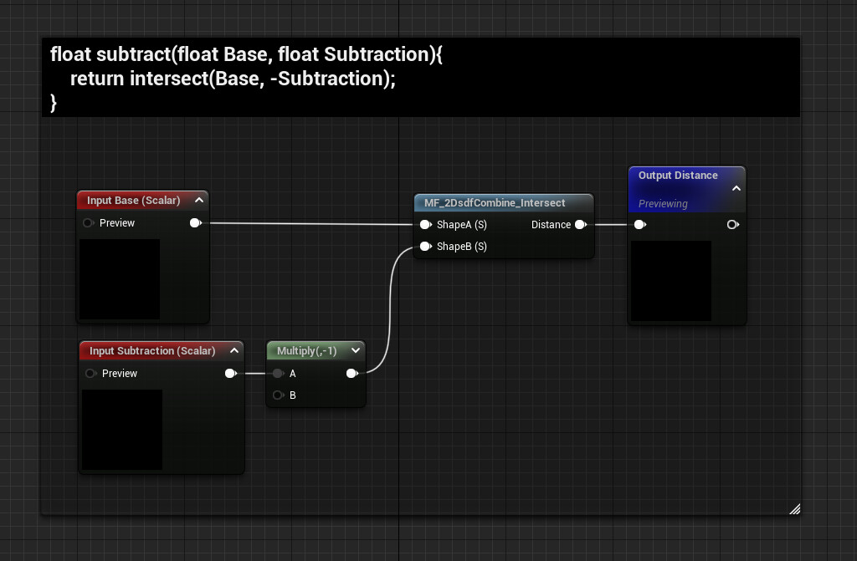Click the output pin on Input Subtraction node

click(231, 373)
